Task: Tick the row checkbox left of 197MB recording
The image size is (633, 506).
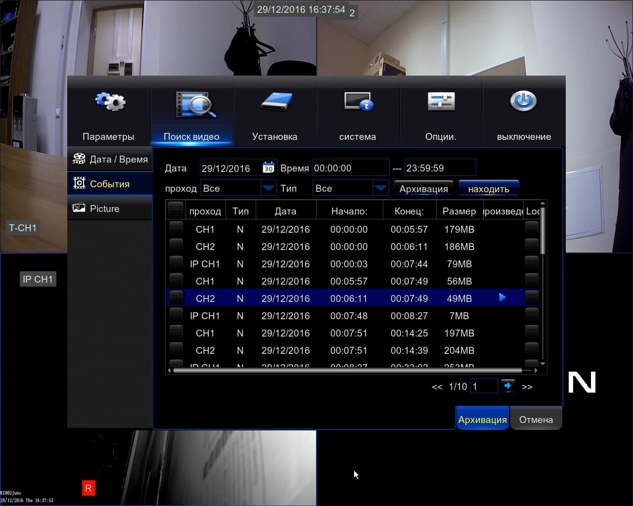Action: (x=176, y=332)
